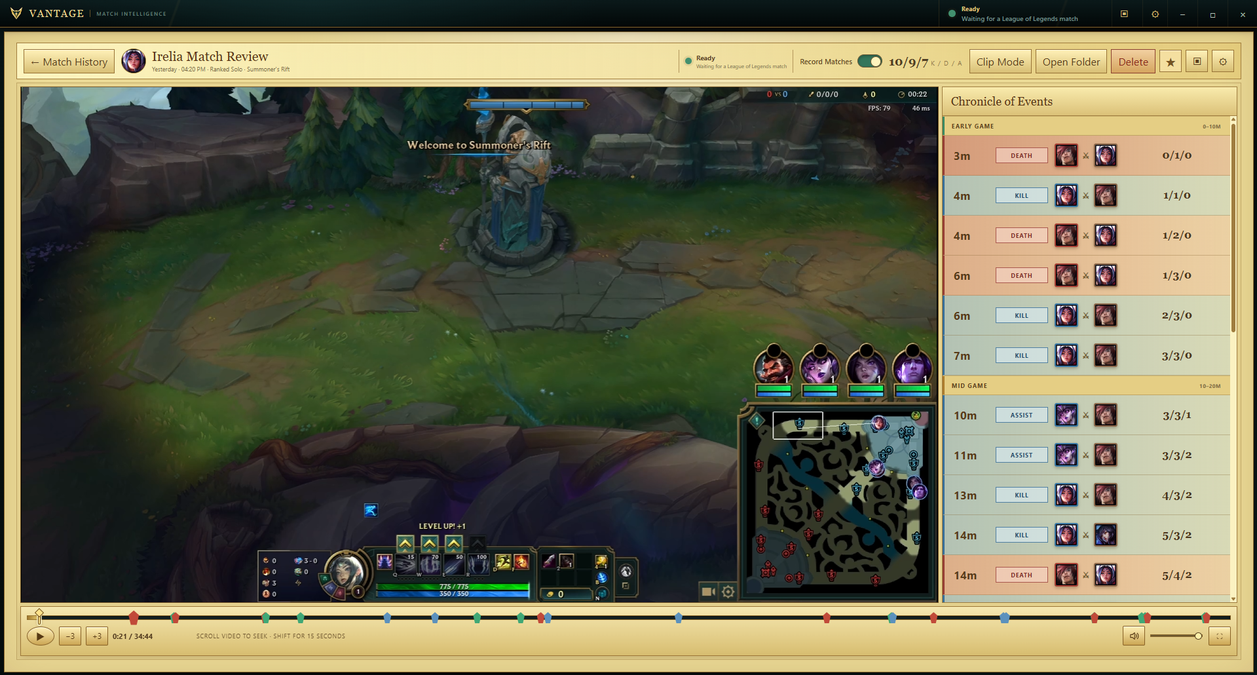The image size is (1257, 675).
Task: Click in-game settings gear by minimap
Action: (728, 592)
